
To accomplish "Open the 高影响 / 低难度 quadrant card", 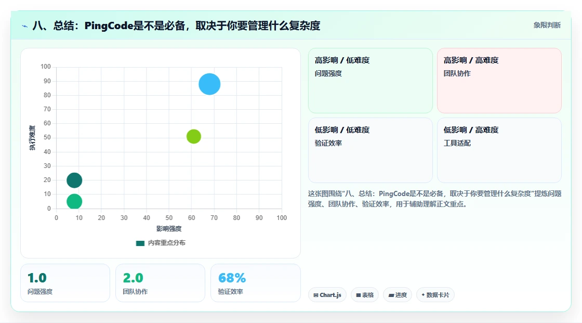I will click(371, 80).
